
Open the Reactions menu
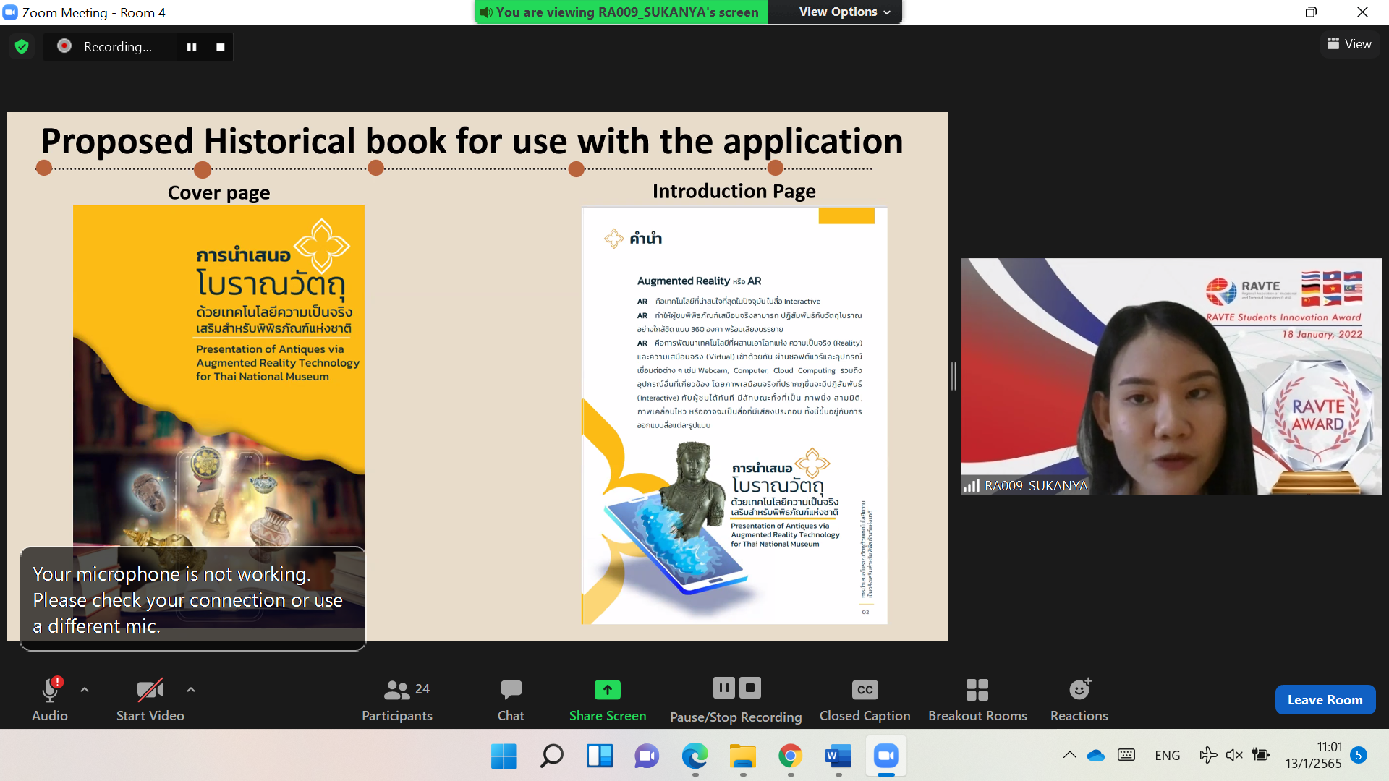(1079, 700)
